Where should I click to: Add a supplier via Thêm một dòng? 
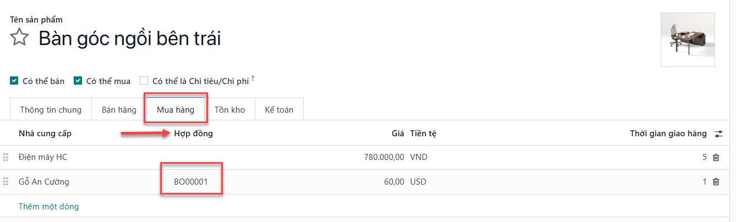coord(49,207)
